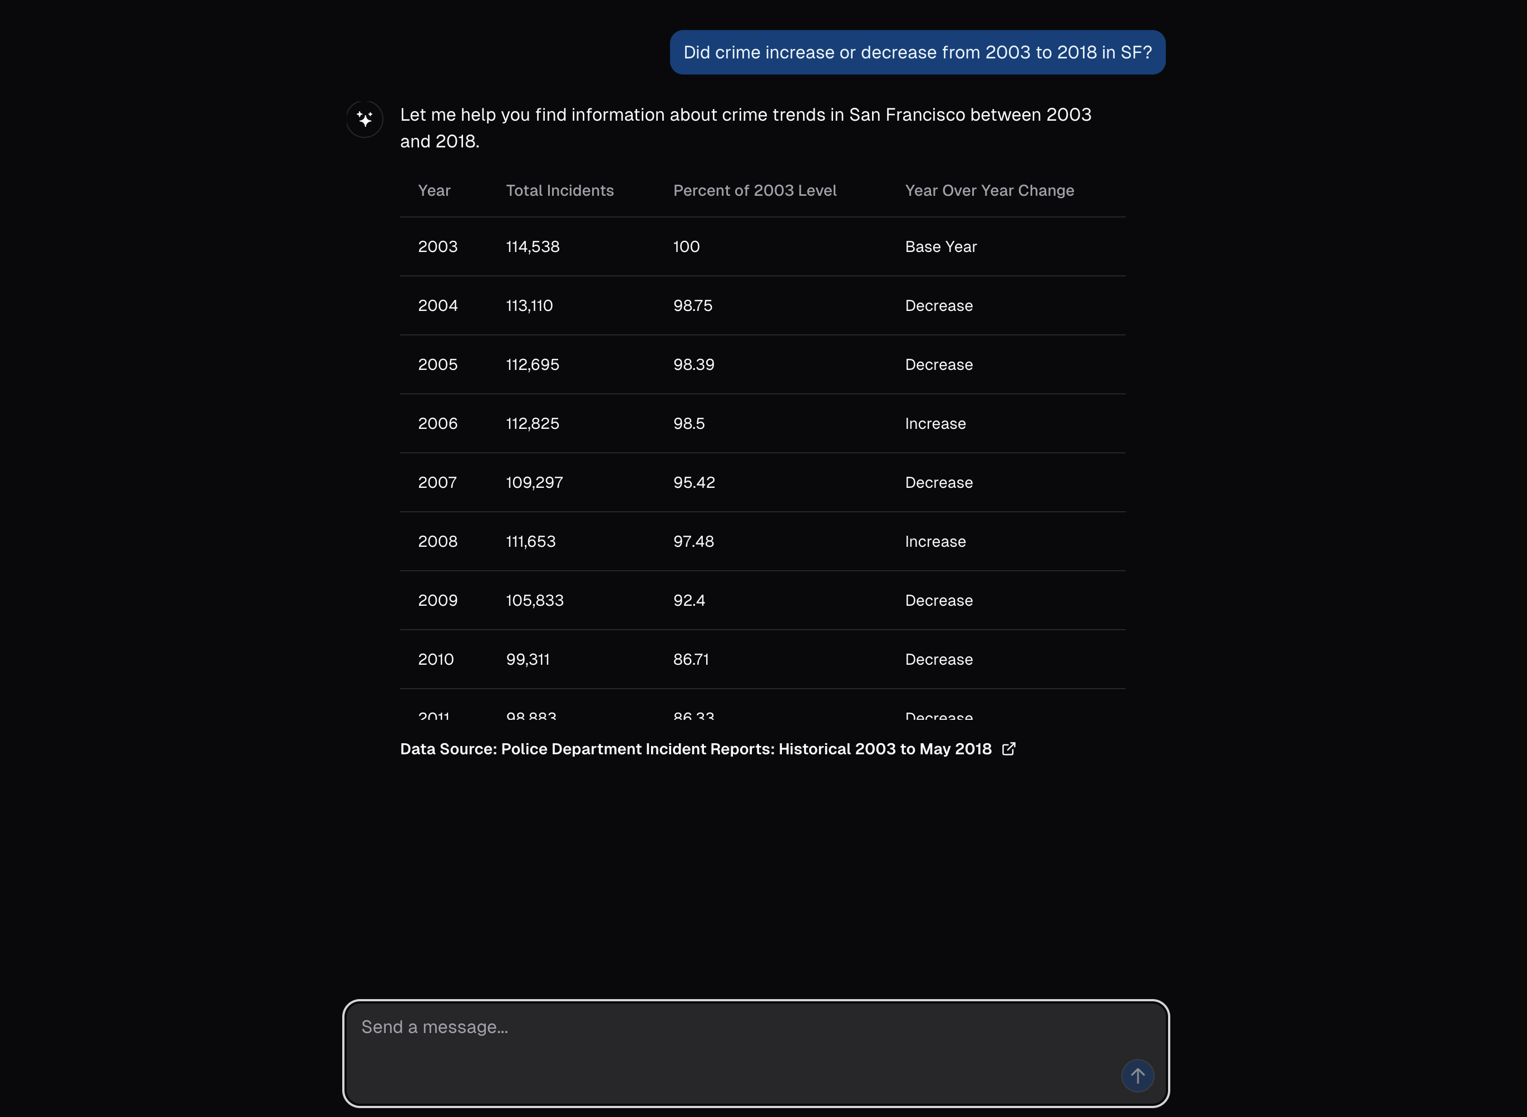1527x1117 pixels.
Task: Select the user question message bubble
Action: pyautogui.click(x=917, y=52)
